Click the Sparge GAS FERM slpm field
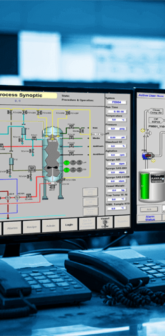The image size is (165, 336). [x=117, y=181]
